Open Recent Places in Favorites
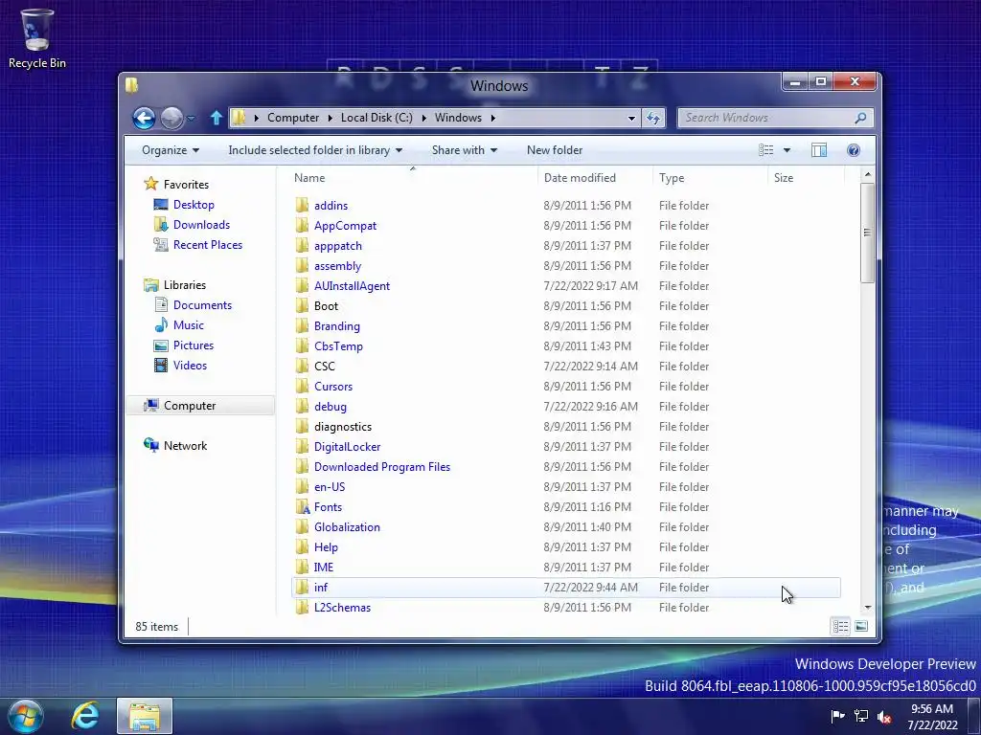981x735 pixels. [x=208, y=244]
